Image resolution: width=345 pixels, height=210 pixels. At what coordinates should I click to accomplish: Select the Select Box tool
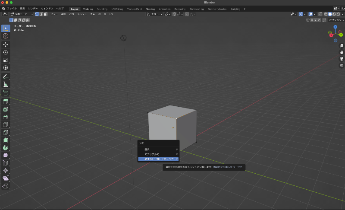pyautogui.click(x=6, y=28)
